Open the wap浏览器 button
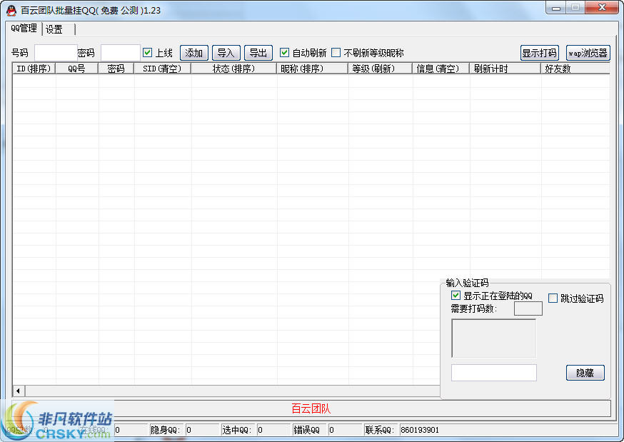Viewport: 624px width, 442px height. pos(588,53)
